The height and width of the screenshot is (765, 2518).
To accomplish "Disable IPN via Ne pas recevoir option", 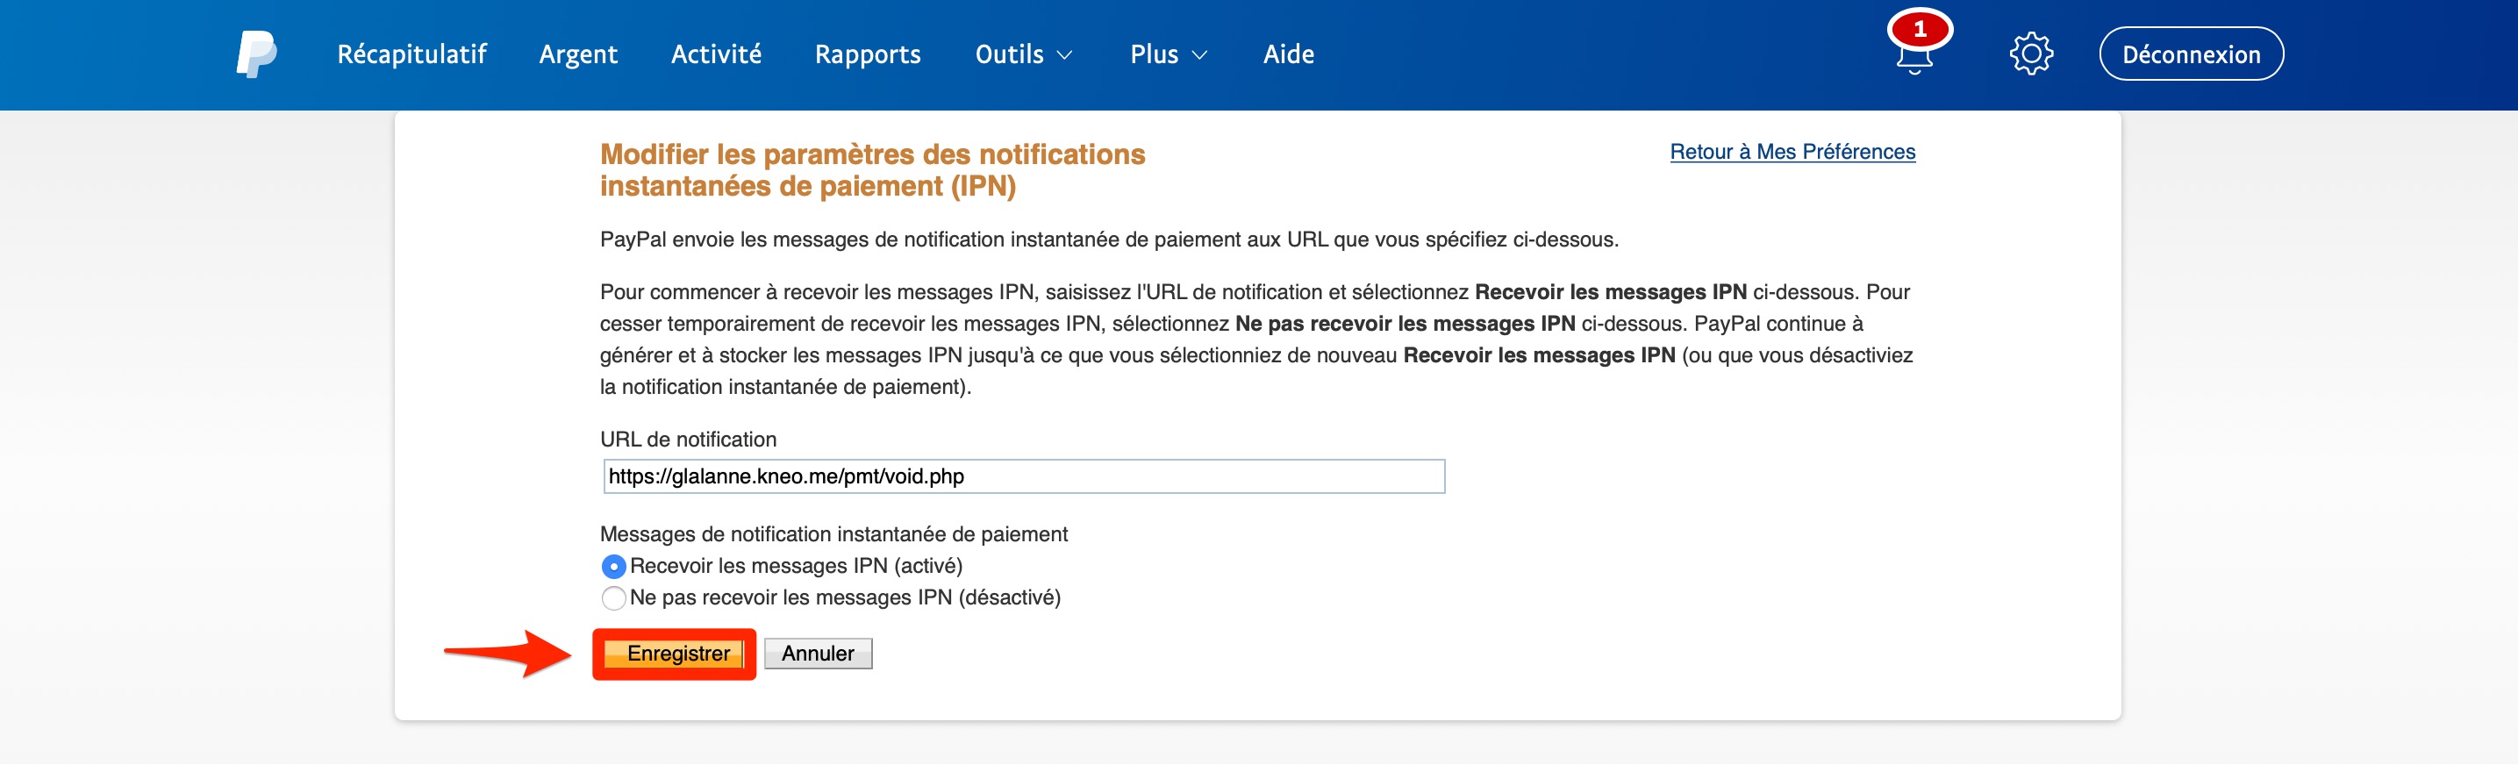I will [613, 597].
